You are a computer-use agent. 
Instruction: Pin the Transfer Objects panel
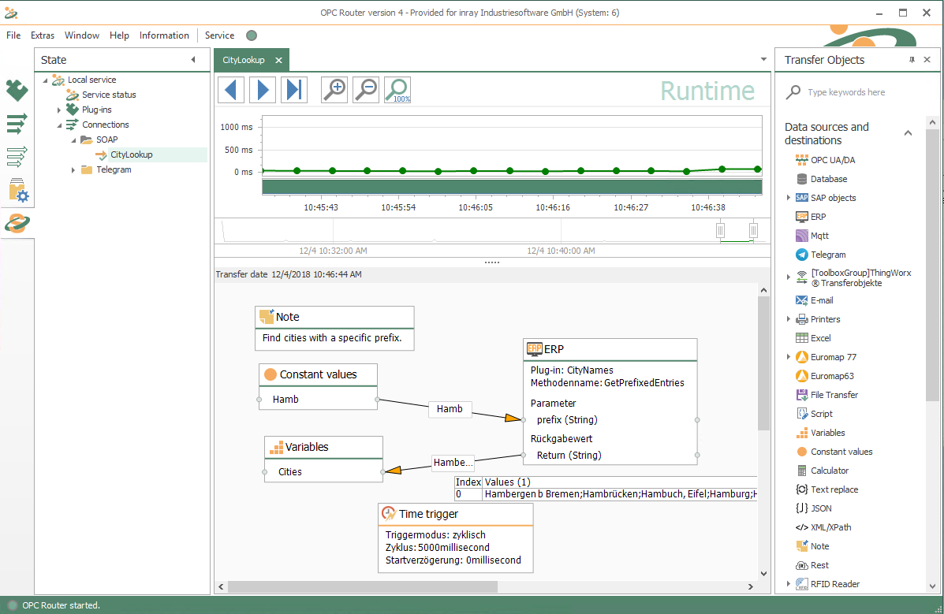point(912,60)
